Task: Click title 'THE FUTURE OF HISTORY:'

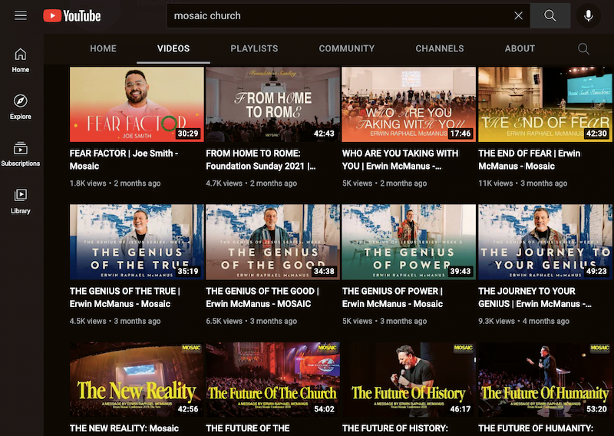Action: click(x=395, y=428)
